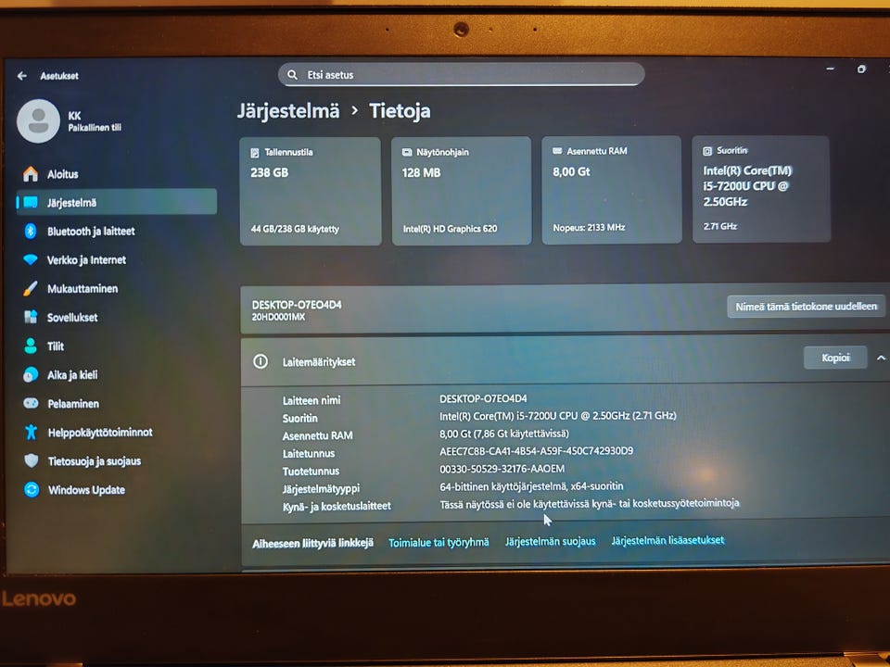
Task: Click the paintbrush icon for Mukauttaminen
Action: point(31,288)
